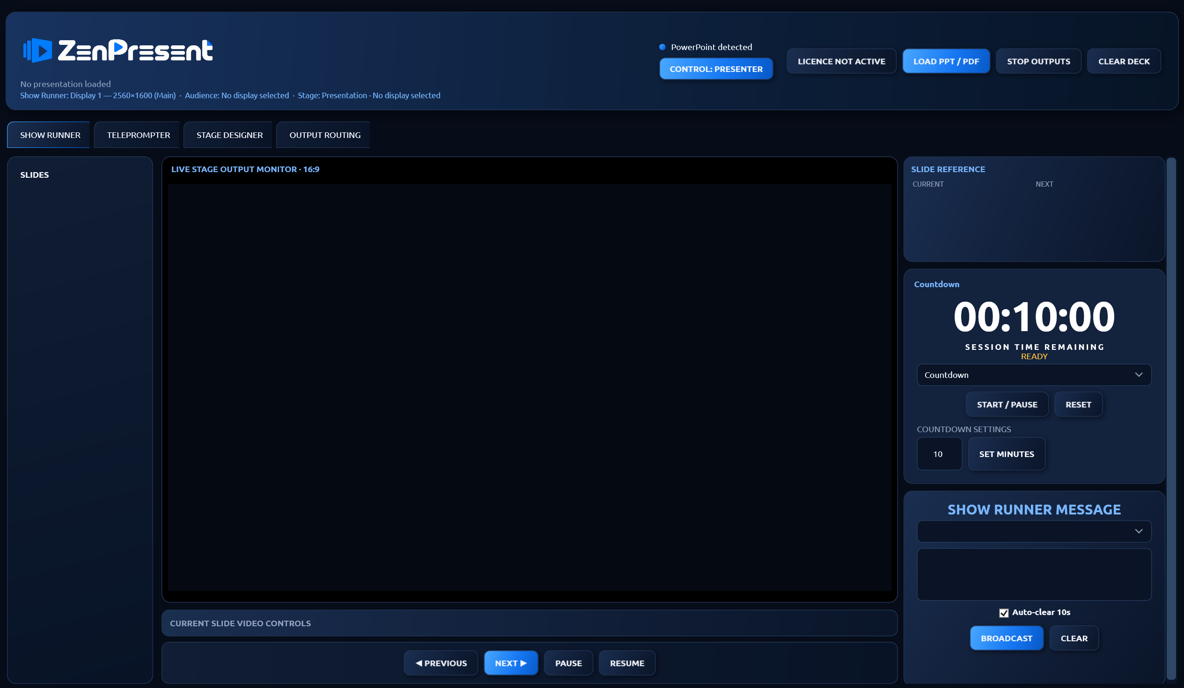The width and height of the screenshot is (1184, 688).
Task: Click the Control: Presenter button
Action: click(x=716, y=69)
